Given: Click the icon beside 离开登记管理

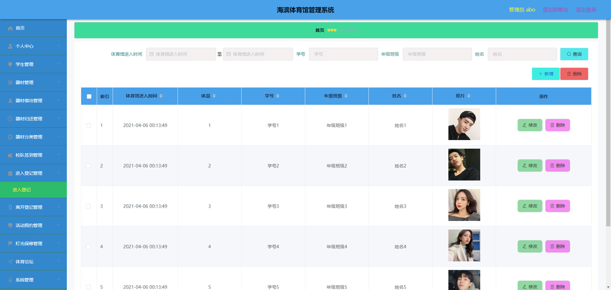Looking at the screenshot, I should 10,208.
